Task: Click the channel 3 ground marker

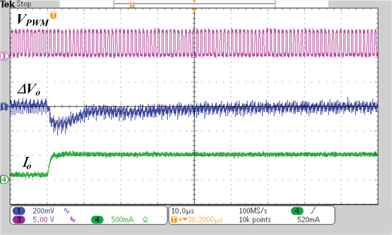Action: point(5,56)
